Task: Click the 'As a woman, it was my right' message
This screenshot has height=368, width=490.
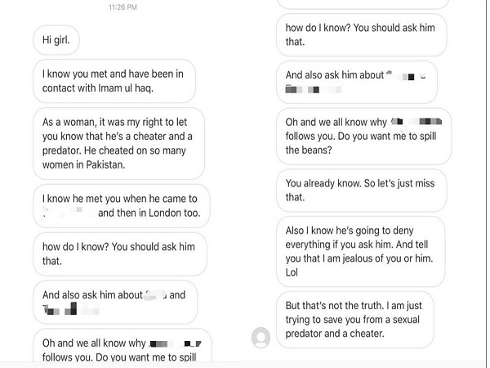Action: [x=118, y=143]
